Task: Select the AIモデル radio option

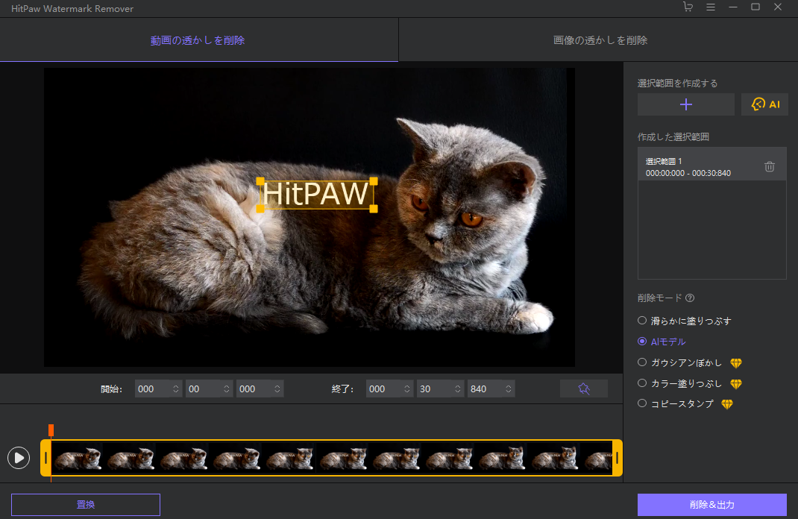Action: pos(642,342)
